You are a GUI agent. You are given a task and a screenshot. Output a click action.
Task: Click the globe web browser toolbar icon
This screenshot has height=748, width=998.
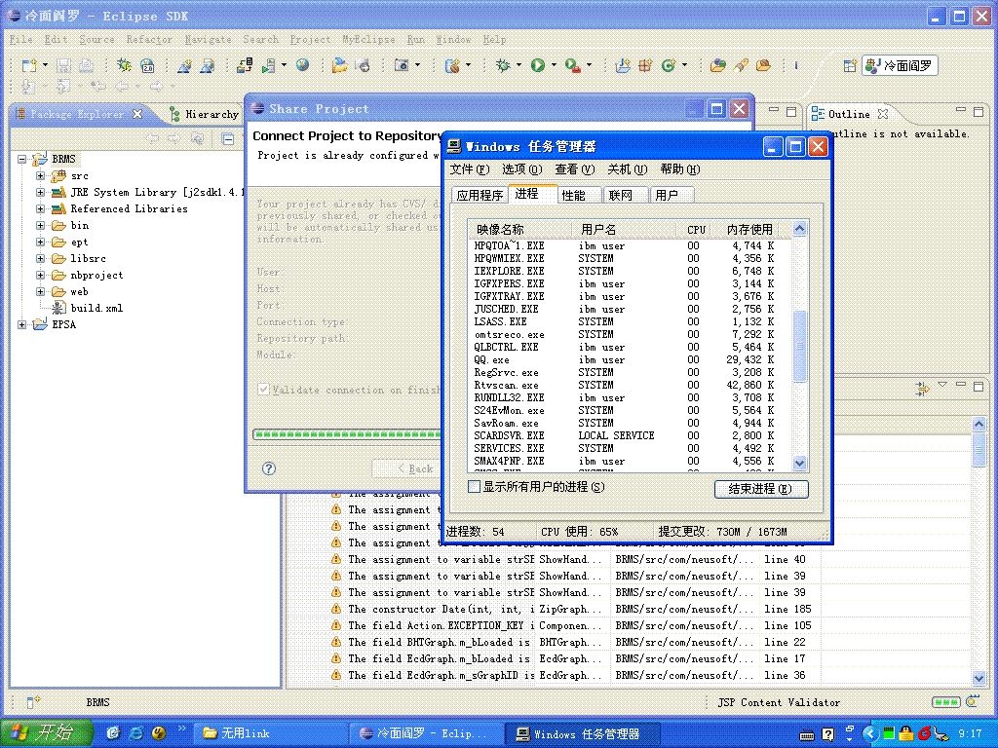(x=303, y=65)
